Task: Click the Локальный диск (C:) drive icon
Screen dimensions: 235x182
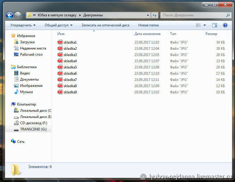Action: [16, 110]
